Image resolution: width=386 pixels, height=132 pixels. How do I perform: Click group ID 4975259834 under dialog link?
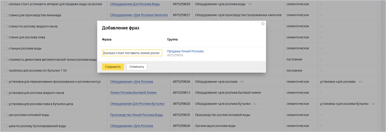[175, 55]
